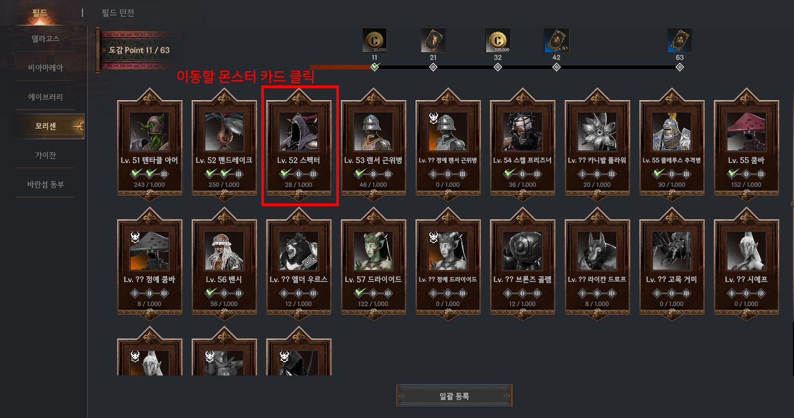Choose 바란섬 동부 from the region list
Screen dimensions: 794x418
[x=45, y=185]
